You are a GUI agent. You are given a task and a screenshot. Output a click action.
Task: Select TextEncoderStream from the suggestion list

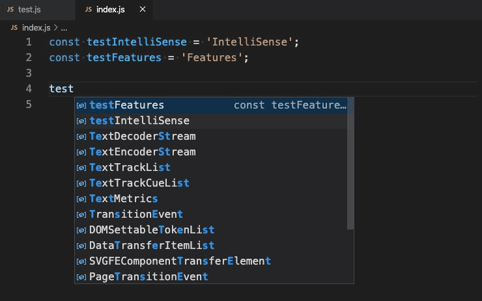click(x=143, y=152)
